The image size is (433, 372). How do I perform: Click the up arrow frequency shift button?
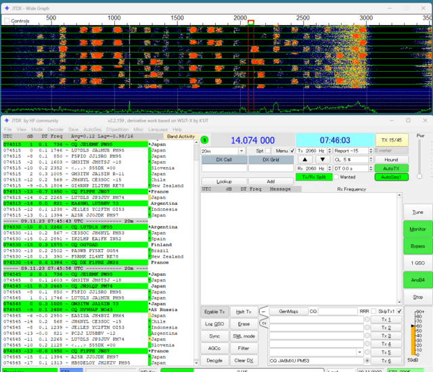305,160
